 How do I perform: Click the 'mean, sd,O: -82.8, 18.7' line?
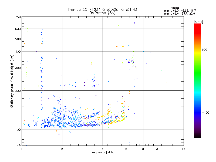pos(180,11)
